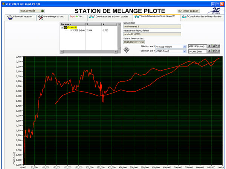Viewport: 226px width, 169px height.
Task: Click the Curseur 0 crosshair icon
Action: [65, 27]
